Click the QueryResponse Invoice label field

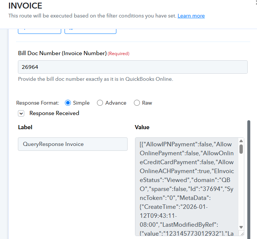coord(73,144)
